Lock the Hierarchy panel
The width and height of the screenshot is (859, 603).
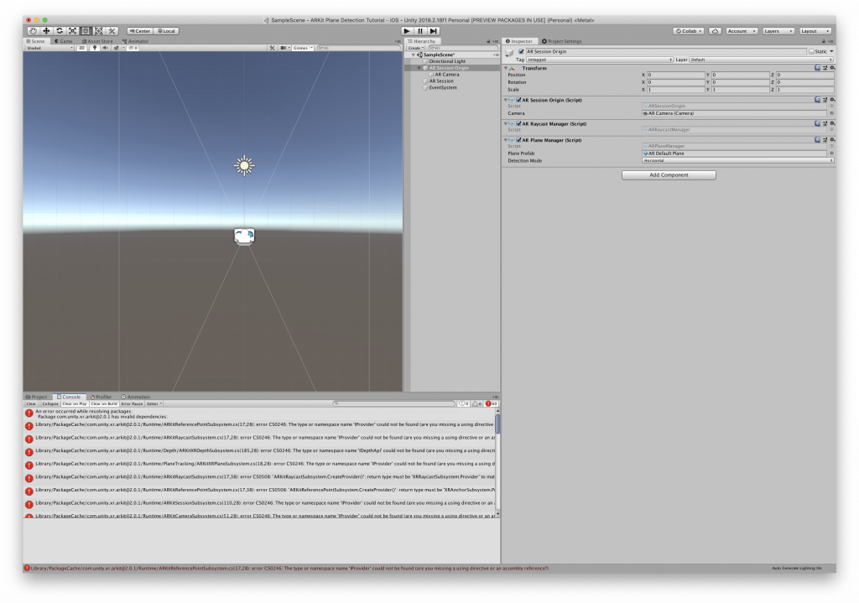click(488, 41)
